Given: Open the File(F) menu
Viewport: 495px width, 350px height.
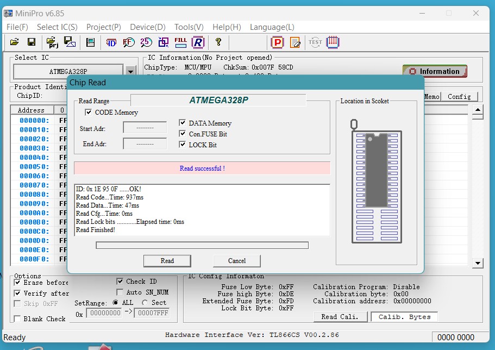Looking at the screenshot, I should (x=17, y=27).
